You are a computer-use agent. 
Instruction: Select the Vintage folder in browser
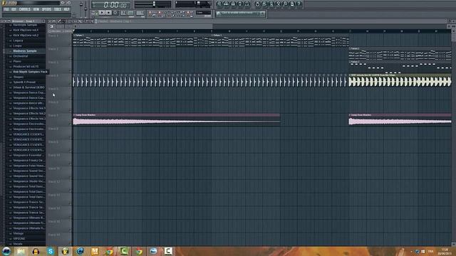[18, 233]
